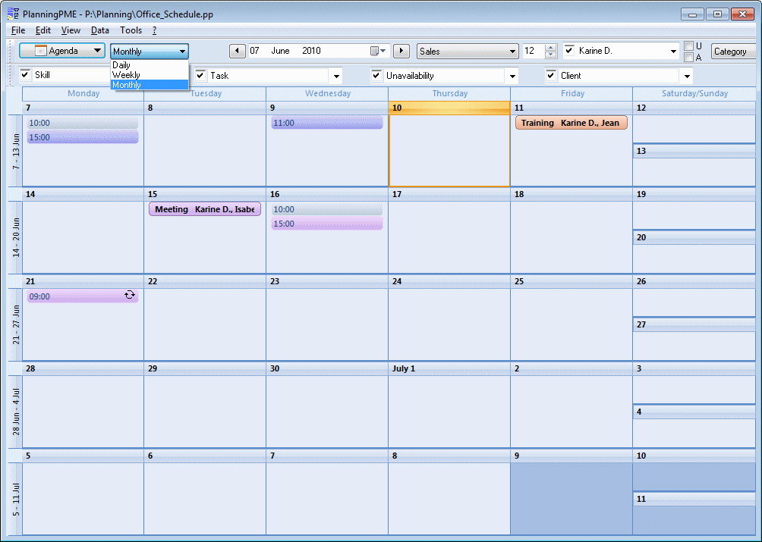Click the PlanningPME title bar app icon
The height and width of the screenshot is (542, 762).
coord(13,14)
